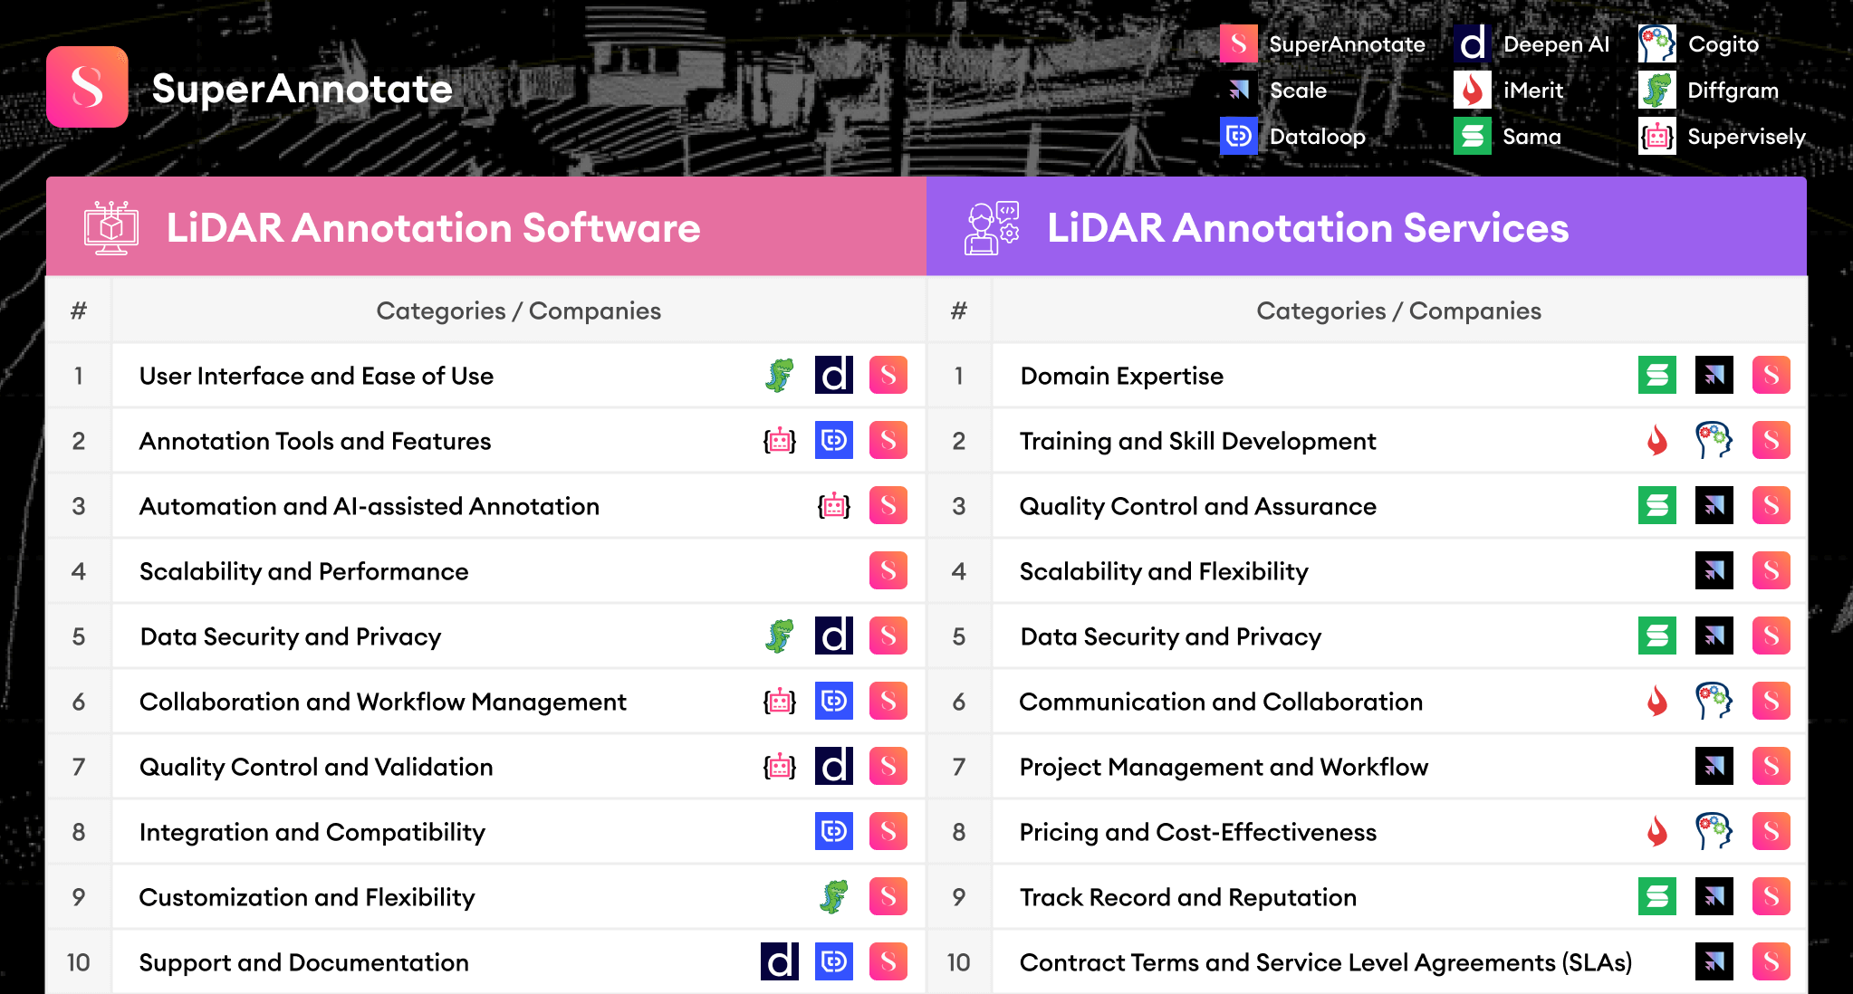Select the Diffgram dinosaur icon in the legend
The height and width of the screenshot is (994, 1853).
coord(1657,90)
